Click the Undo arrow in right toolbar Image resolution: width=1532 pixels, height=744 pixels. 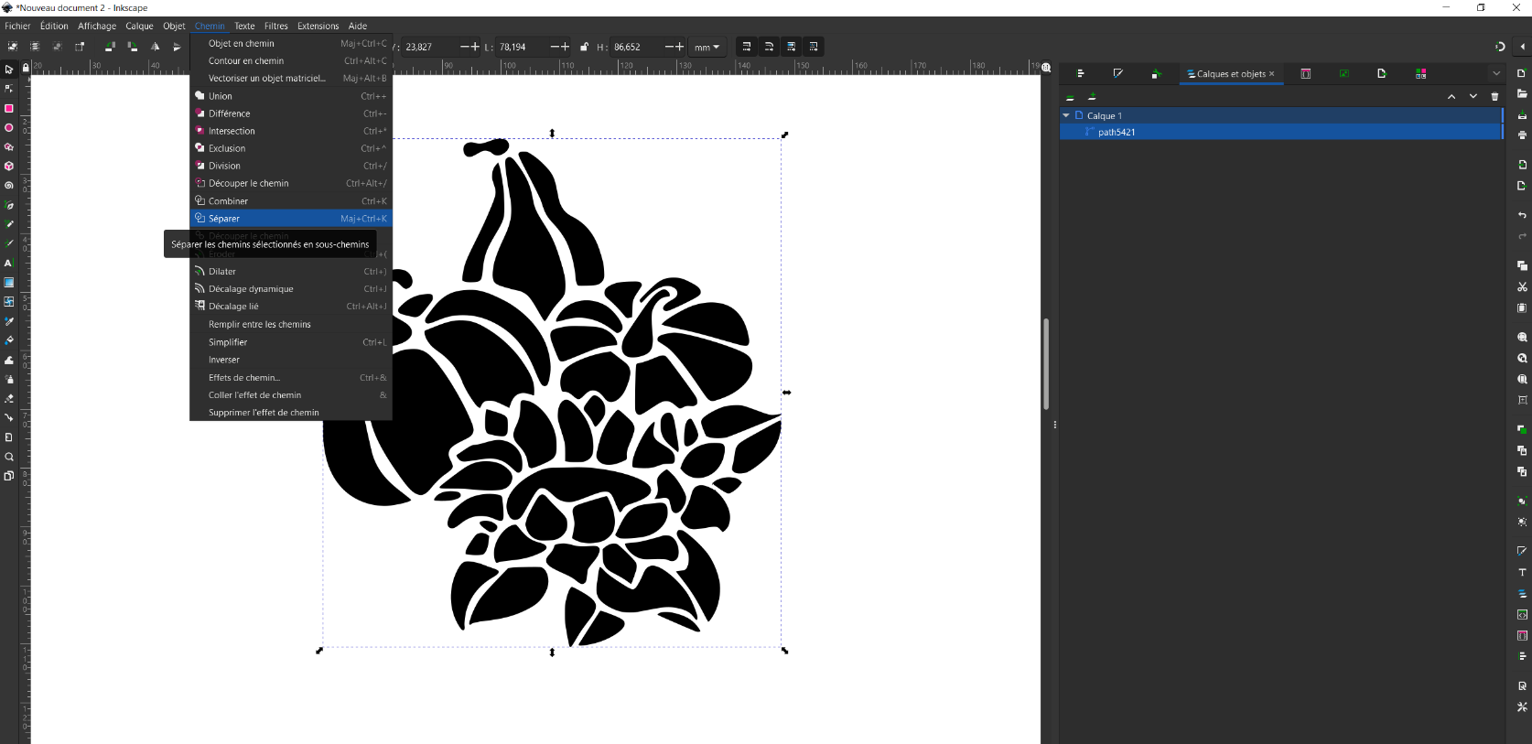tap(1522, 215)
